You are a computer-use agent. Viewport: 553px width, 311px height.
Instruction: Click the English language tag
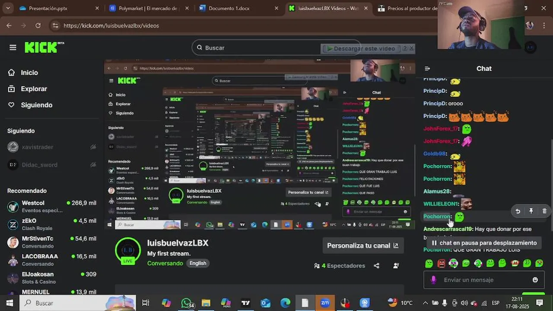[x=198, y=263]
